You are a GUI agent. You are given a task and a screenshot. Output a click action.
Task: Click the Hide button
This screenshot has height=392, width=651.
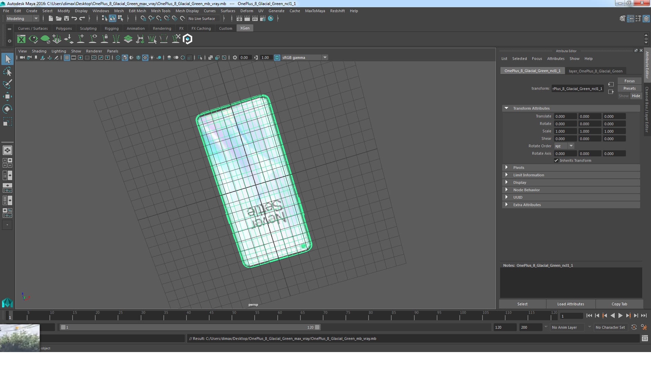coord(636,96)
